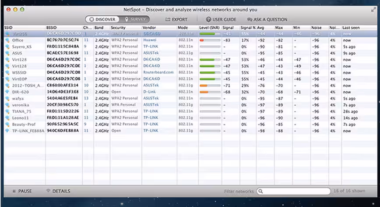Click BSSID BC:76:70:7C:5C:74
Viewport: 380px width, 207px height.
(63, 40)
